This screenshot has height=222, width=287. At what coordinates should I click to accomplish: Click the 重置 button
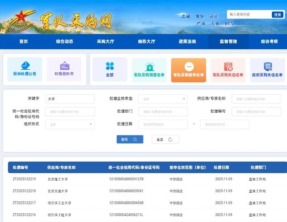coord(165,139)
